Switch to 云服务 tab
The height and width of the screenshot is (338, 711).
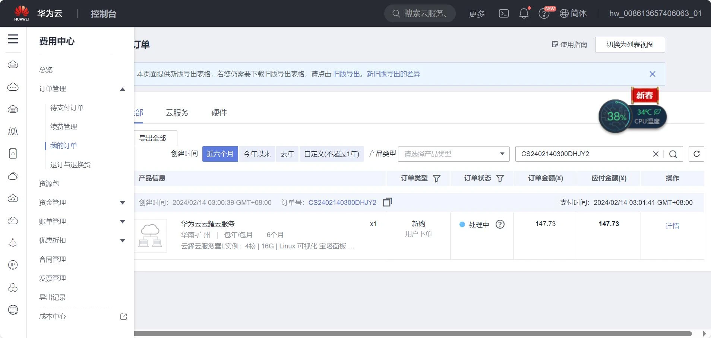coord(177,113)
